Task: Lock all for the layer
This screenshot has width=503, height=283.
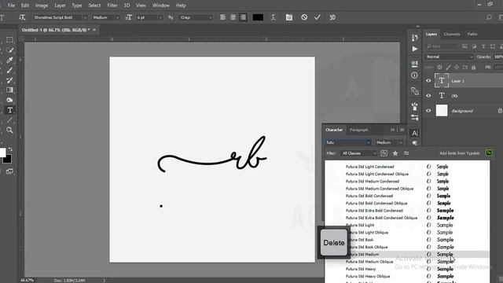Action: tap(473, 67)
